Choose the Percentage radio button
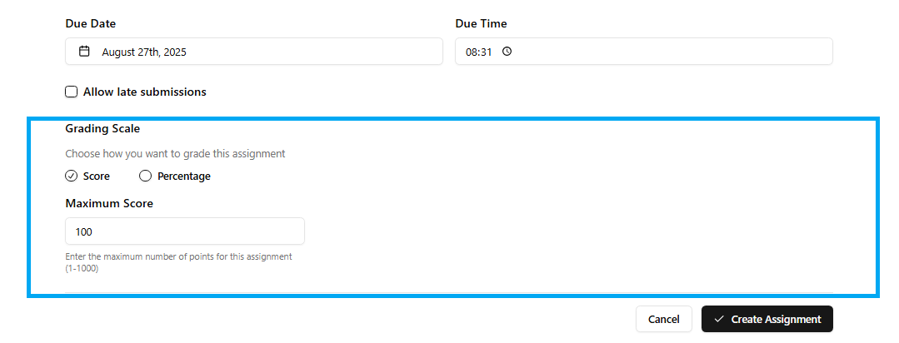Screen dimensions: 899x343 (146, 176)
